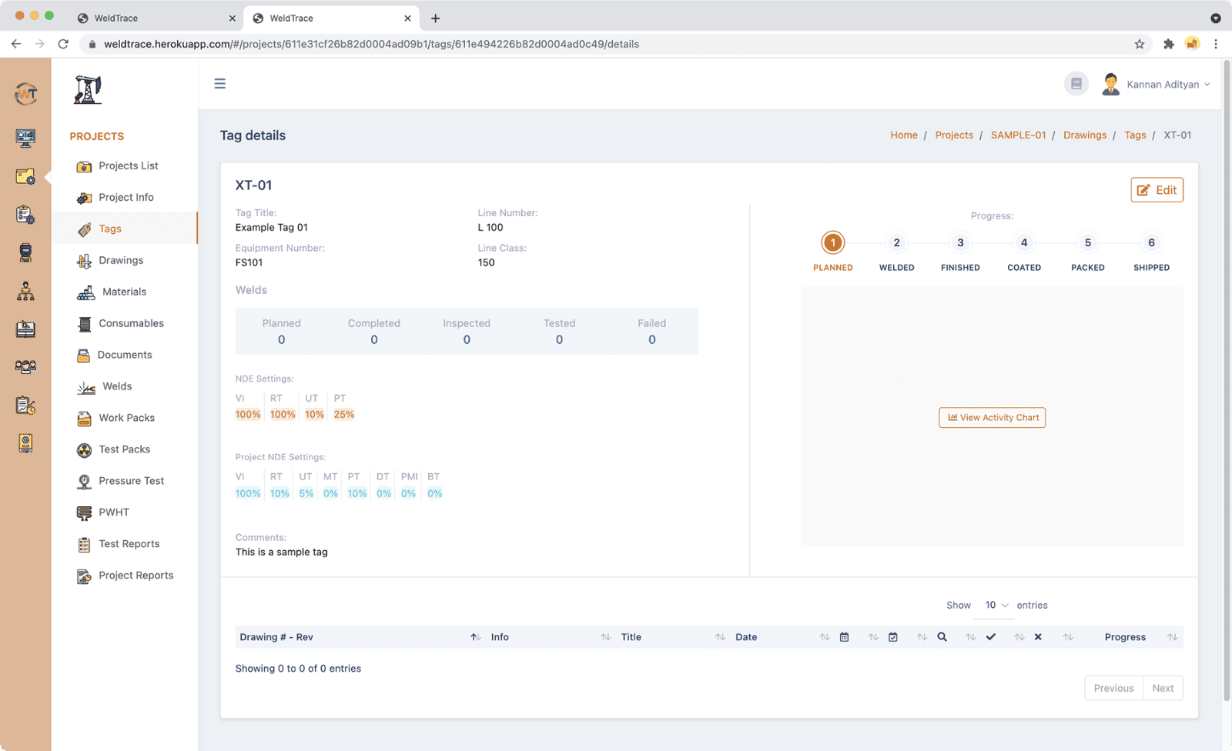Open Drawings in the project sidebar
1232x751 pixels.
[x=121, y=260]
